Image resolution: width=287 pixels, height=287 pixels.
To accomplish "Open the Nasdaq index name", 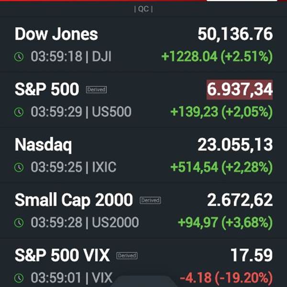I will [43, 145].
